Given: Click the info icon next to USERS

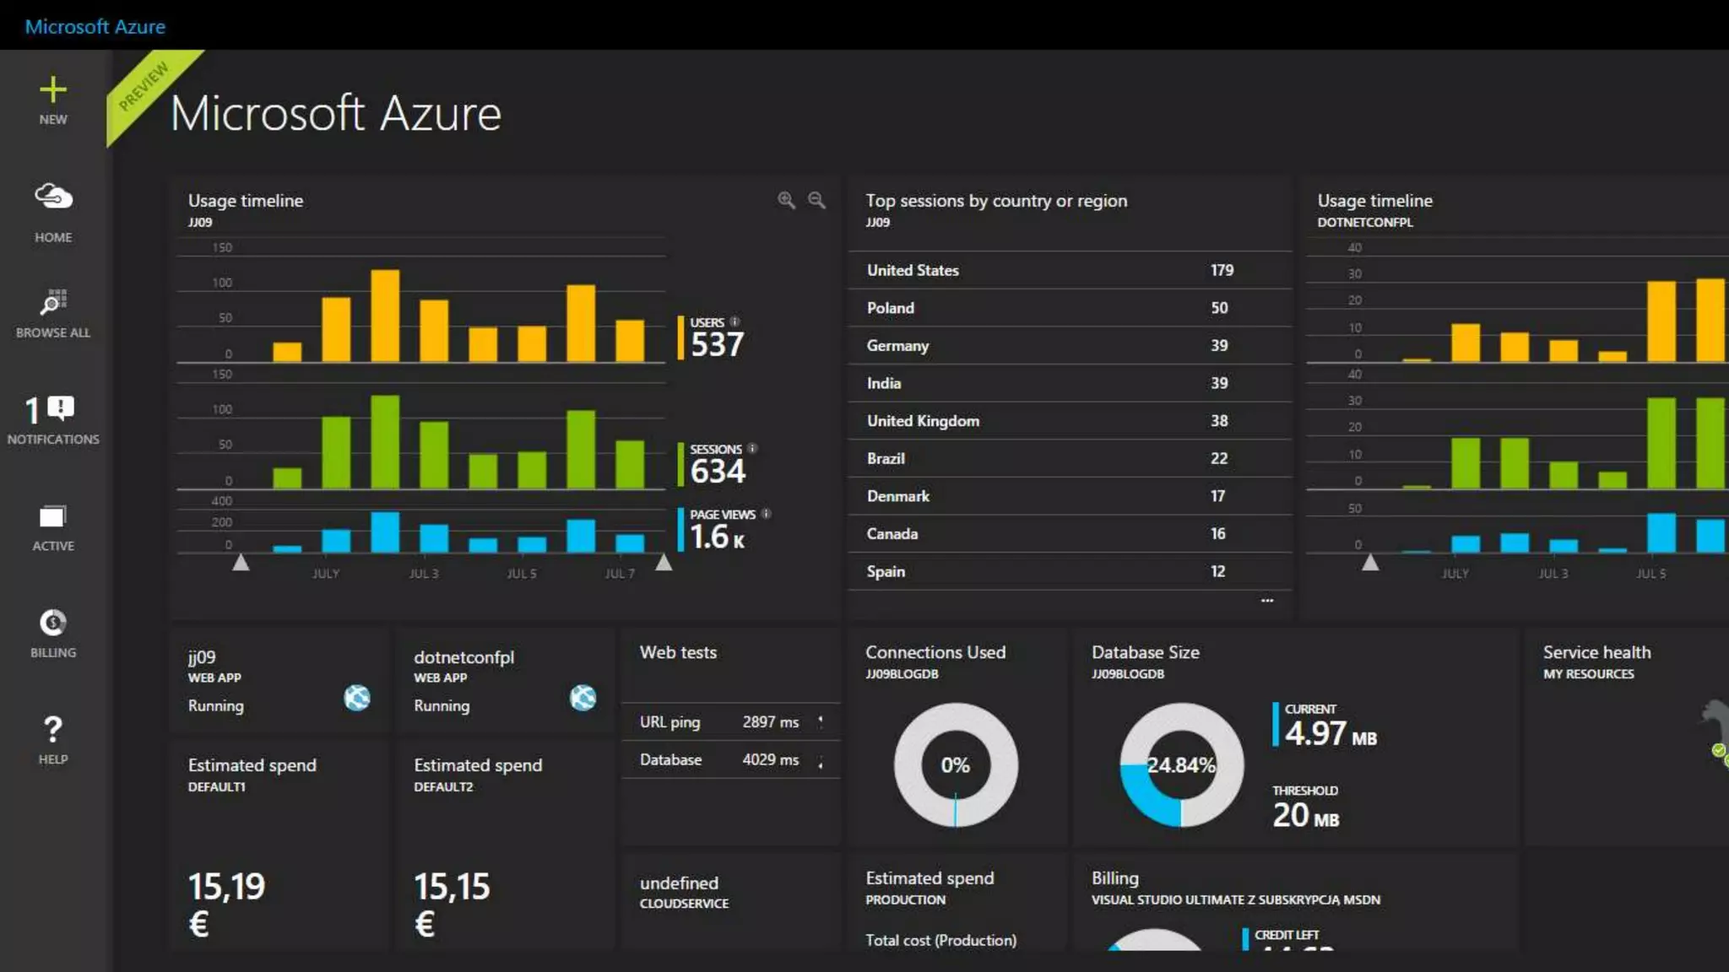Looking at the screenshot, I should coord(734,321).
